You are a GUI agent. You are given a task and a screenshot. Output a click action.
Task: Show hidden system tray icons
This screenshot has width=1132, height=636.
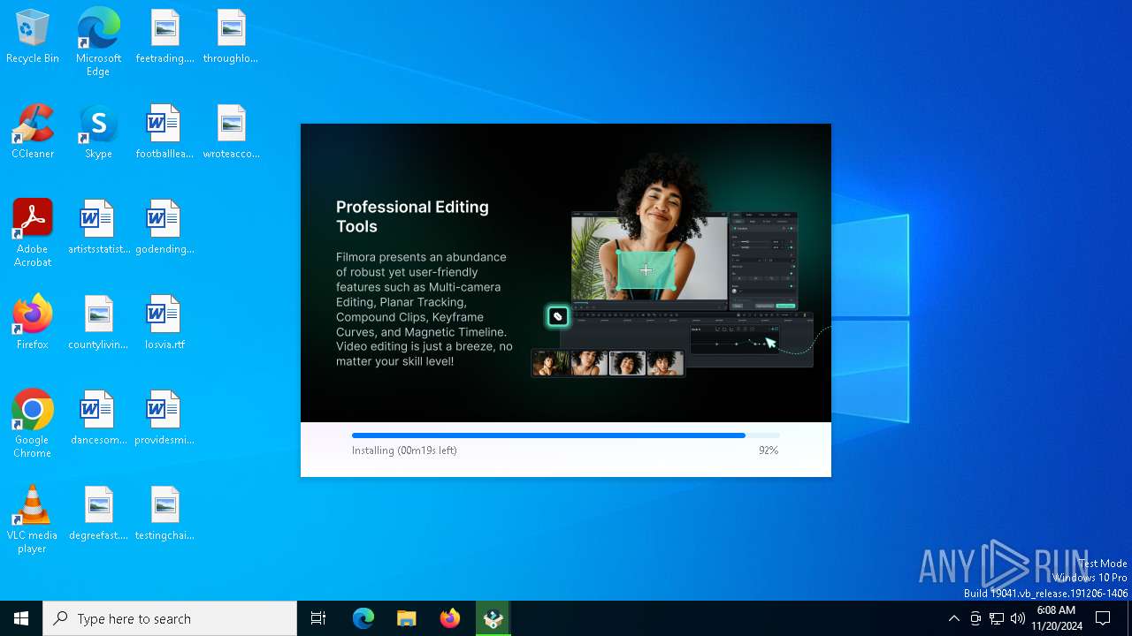click(x=953, y=618)
